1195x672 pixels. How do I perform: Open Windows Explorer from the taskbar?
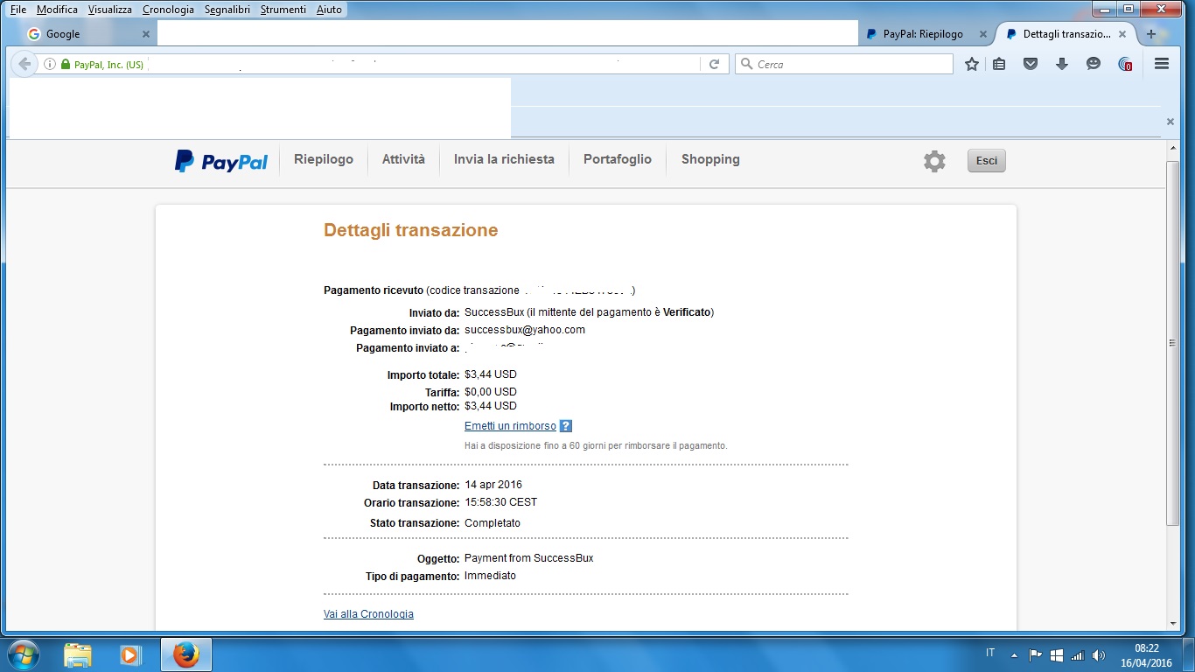77,654
